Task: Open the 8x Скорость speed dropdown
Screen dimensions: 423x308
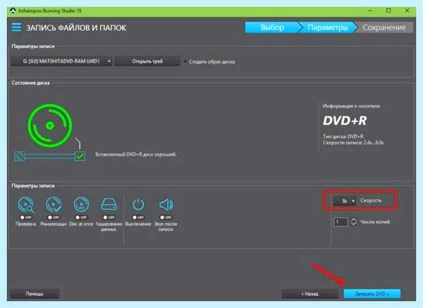Action: 345,201
